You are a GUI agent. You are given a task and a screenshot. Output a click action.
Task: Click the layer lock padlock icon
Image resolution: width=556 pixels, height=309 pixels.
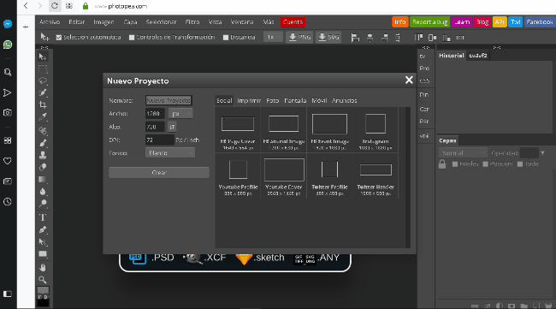pyautogui.click(x=442, y=163)
